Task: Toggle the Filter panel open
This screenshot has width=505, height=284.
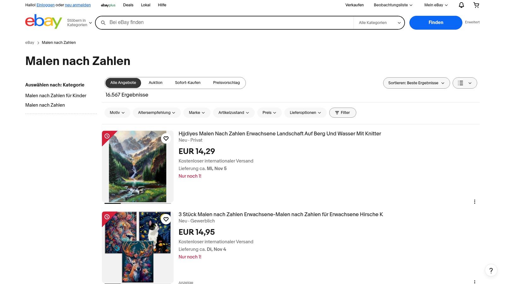Action: tap(343, 112)
